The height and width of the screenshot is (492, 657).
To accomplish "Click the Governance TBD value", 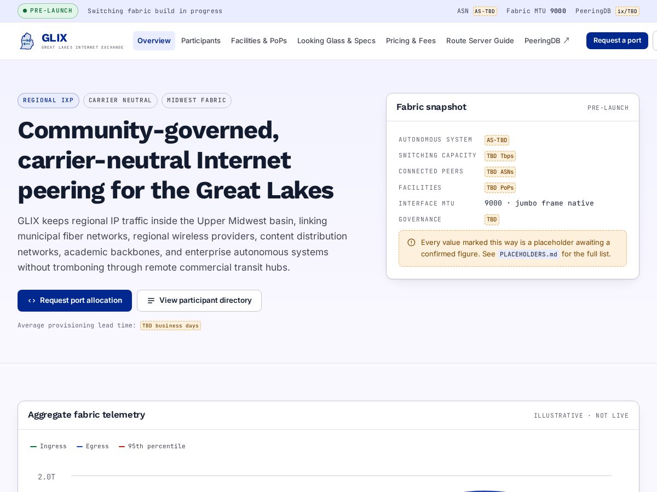I will pyautogui.click(x=492, y=219).
